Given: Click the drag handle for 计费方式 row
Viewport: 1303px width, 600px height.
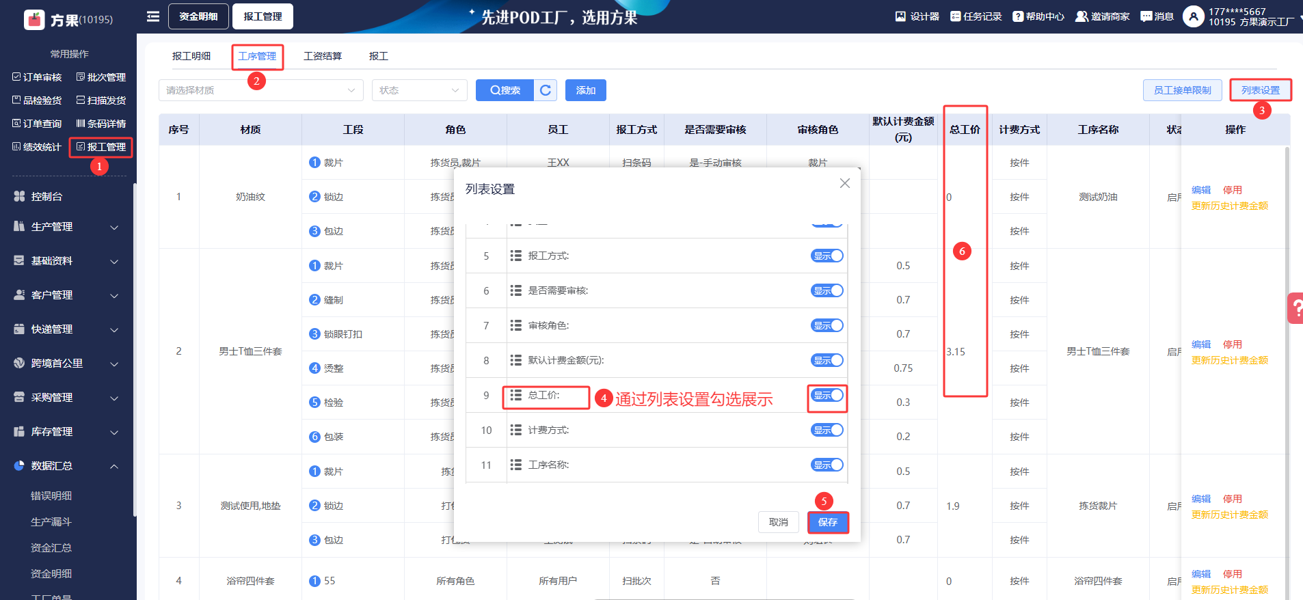Looking at the screenshot, I should pos(516,430).
